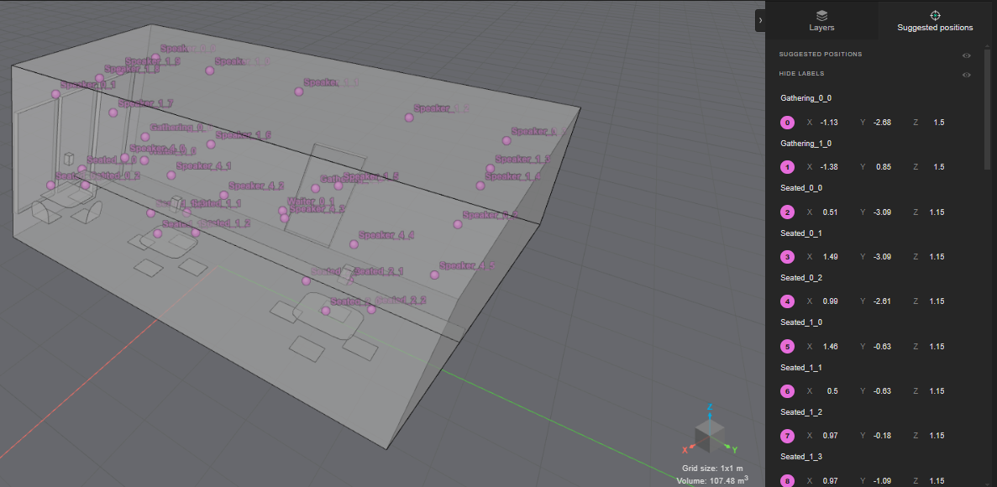The width and height of the screenshot is (997, 487).
Task: Edit X value 0.51 of Seated_0_0
Action: point(830,212)
